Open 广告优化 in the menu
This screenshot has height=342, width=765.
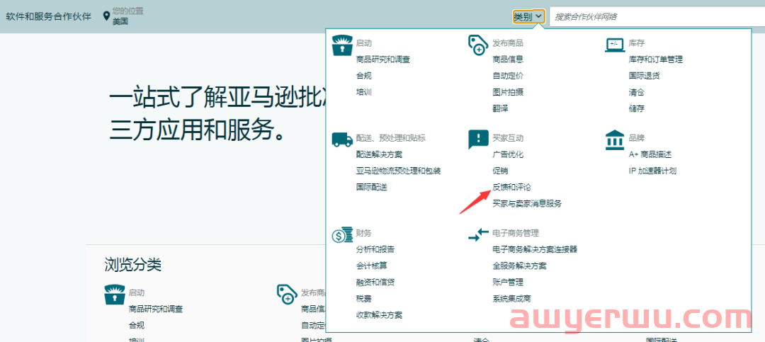[x=508, y=154]
